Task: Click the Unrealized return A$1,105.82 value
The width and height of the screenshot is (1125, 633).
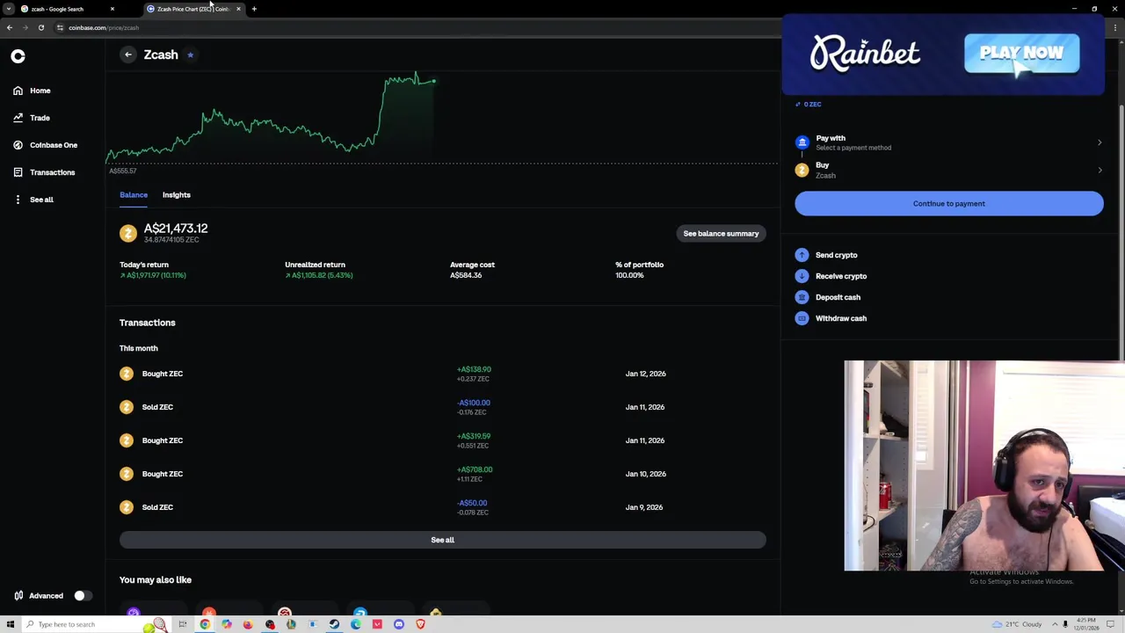Action: click(x=318, y=275)
